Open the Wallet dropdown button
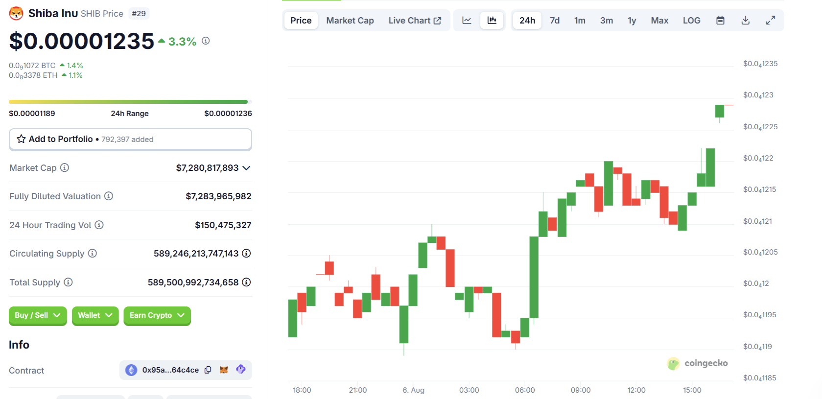822x399 pixels. (x=95, y=316)
